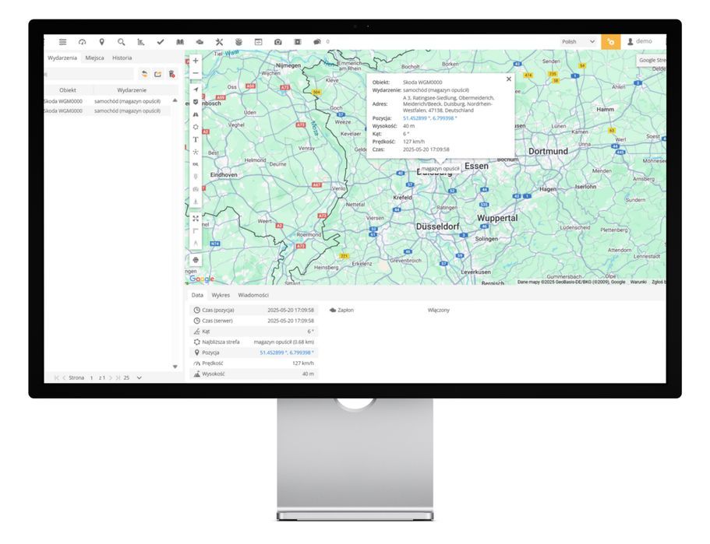Viewport: 710px width, 544px height.
Task: Click the magazyn opuścił map label
Action: click(x=440, y=169)
